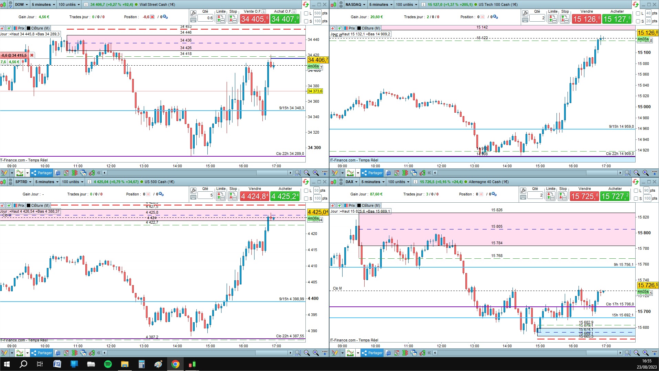Image resolution: width=659 pixels, height=371 pixels.
Task: Enable the L checkbox in DOW panel
Action: coord(306,13)
